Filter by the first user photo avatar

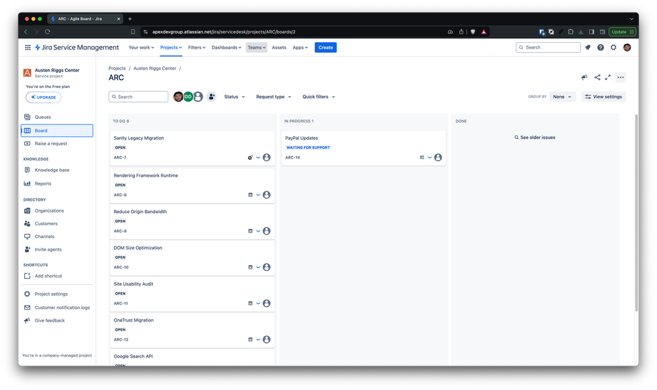click(178, 97)
